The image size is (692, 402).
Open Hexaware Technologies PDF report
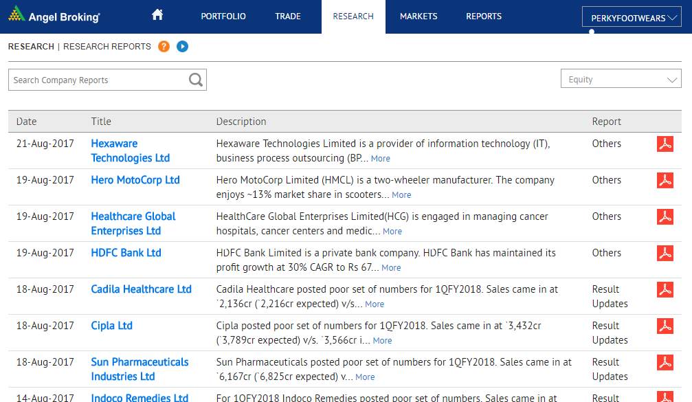pos(665,144)
